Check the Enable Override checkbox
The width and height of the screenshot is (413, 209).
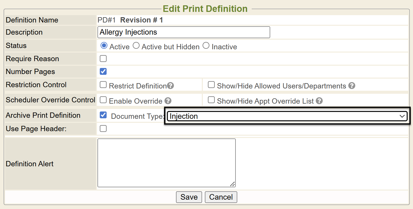103,100
